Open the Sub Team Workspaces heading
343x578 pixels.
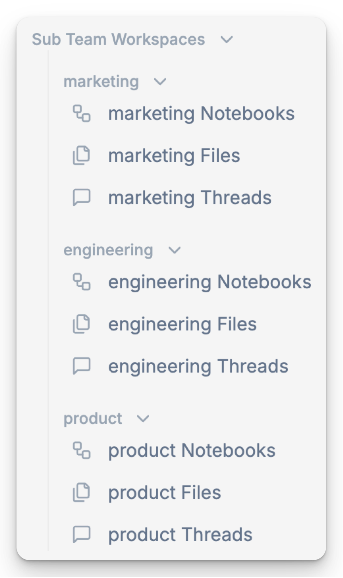pyautogui.click(x=118, y=39)
